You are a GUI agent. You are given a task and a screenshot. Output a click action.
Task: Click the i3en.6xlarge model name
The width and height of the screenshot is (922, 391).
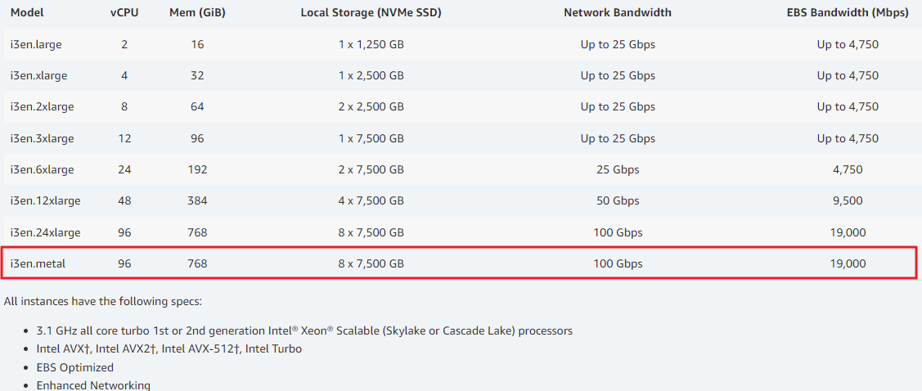42,170
